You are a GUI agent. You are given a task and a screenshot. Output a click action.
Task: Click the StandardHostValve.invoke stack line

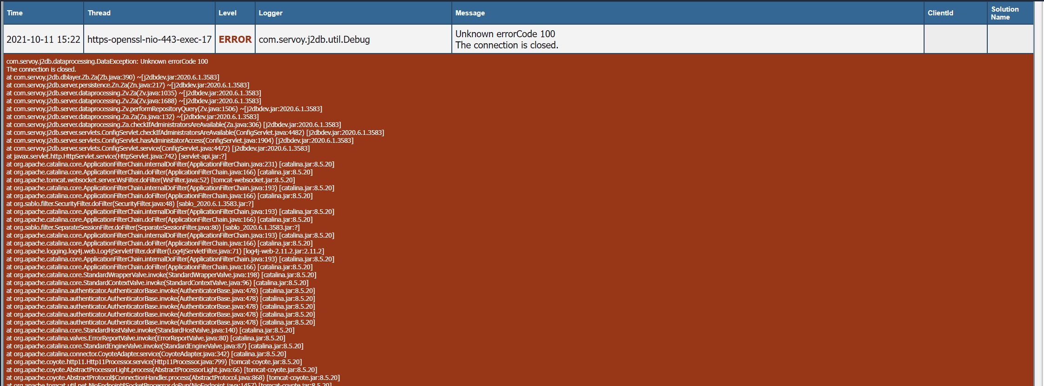click(x=150, y=330)
